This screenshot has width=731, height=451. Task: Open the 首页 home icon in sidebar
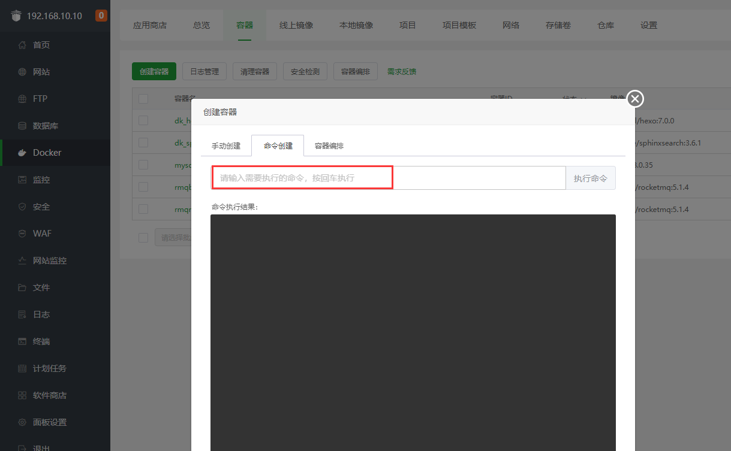(x=22, y=45)
